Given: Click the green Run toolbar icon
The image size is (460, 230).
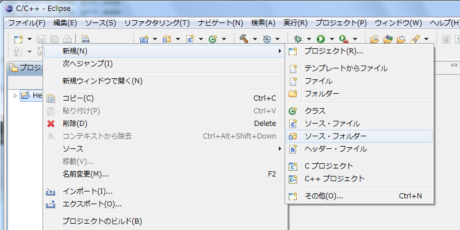Looking at the screenshot, I should 321,39.
